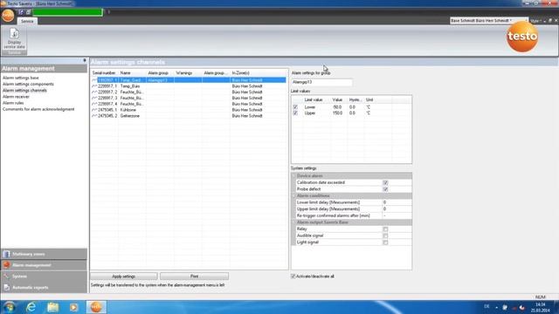Select the Kühlzone channel row
Screen dimensions: 559x314
189,110
